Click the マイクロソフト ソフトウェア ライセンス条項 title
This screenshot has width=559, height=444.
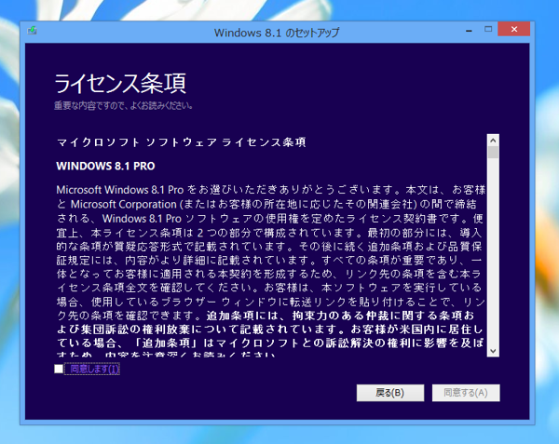(182, 142)
